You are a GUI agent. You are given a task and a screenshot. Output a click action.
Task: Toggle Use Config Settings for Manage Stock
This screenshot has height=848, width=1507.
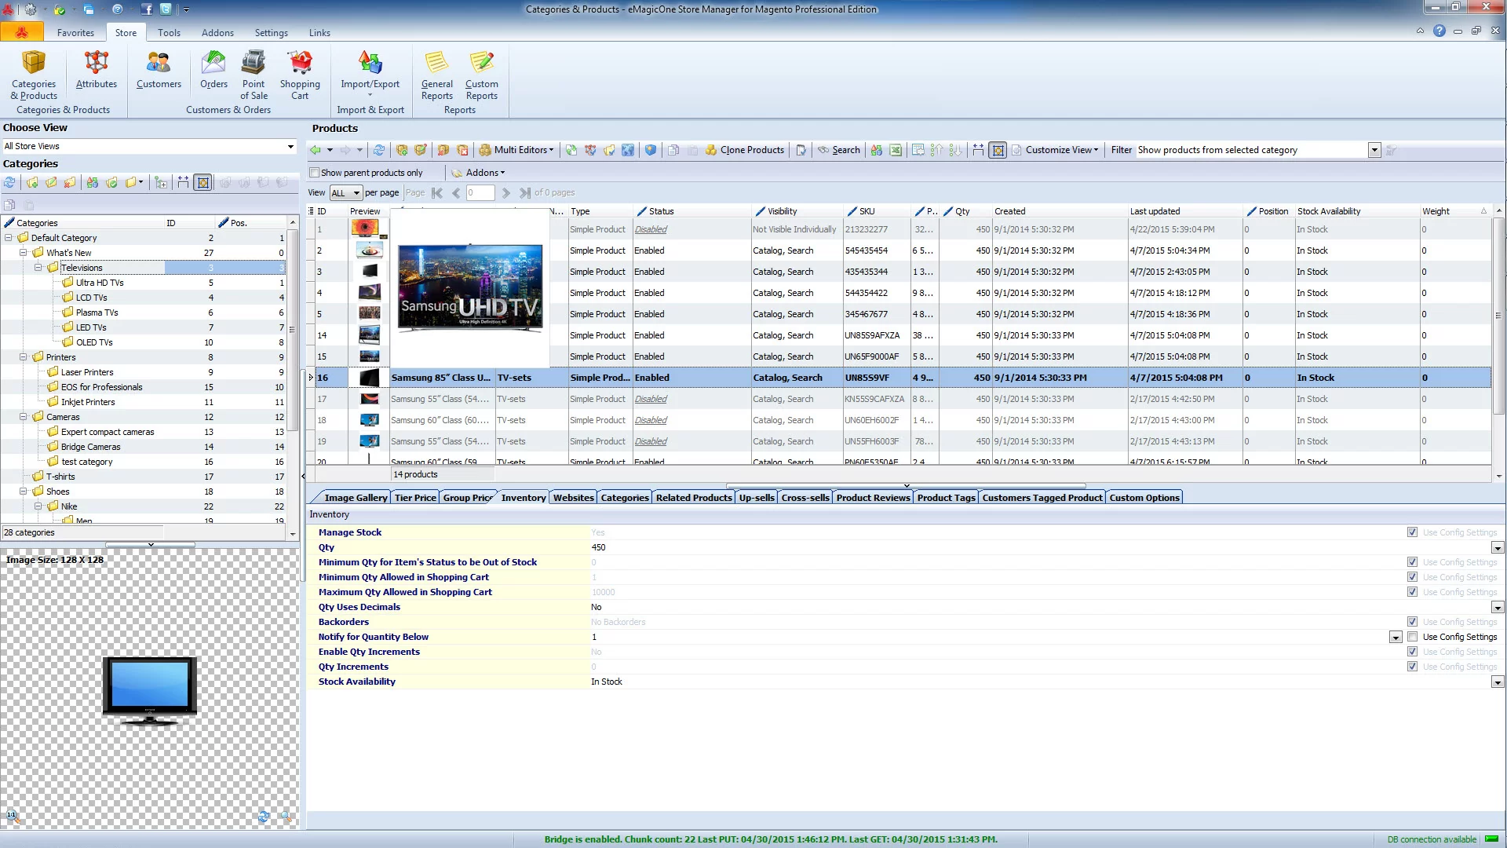point(1413,532)
